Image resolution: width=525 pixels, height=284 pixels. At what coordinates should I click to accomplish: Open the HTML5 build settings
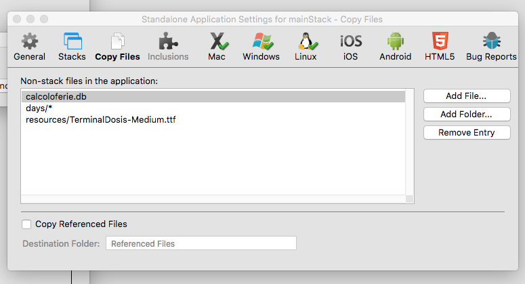(x=440, y=41)
